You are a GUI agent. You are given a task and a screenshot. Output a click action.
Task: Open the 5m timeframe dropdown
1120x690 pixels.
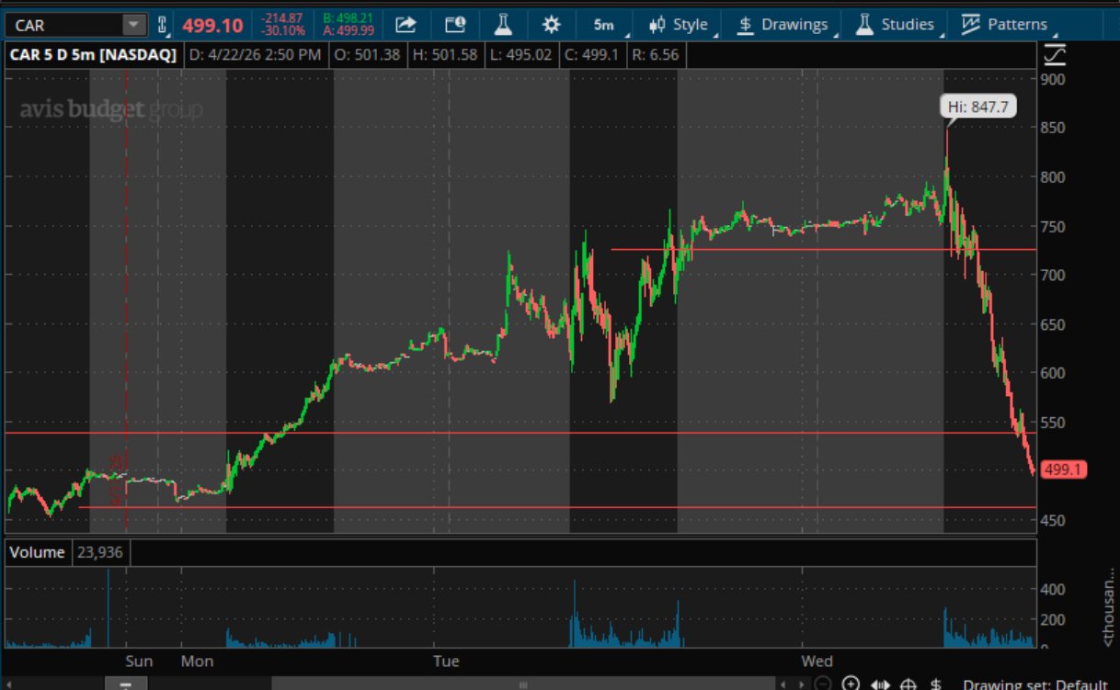604,25
